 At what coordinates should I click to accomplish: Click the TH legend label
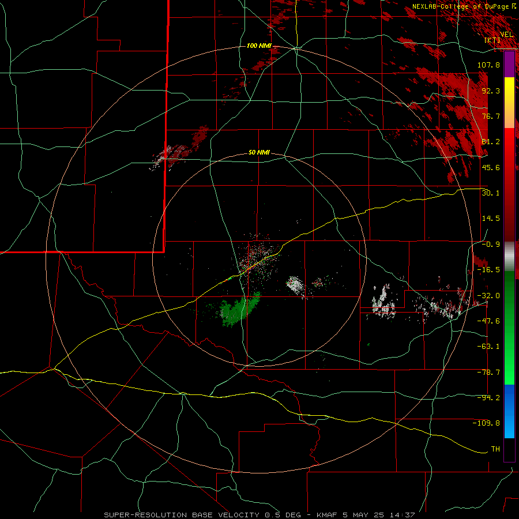[495, 449]
